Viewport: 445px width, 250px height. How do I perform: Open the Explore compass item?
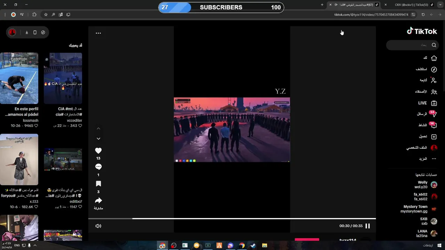click(426, 69)
